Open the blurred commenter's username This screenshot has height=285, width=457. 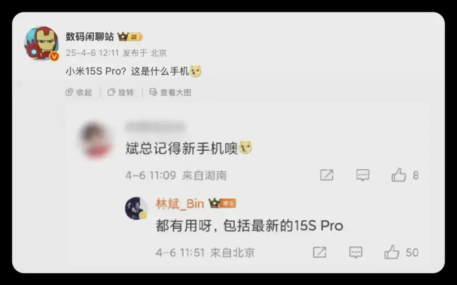pyautogui.click(x=156, y=127)
